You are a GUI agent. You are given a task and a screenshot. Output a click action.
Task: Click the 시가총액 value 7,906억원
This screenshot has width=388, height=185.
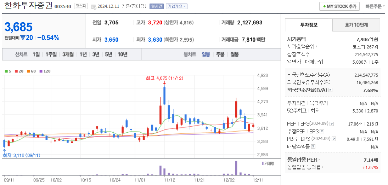[367, 39]
